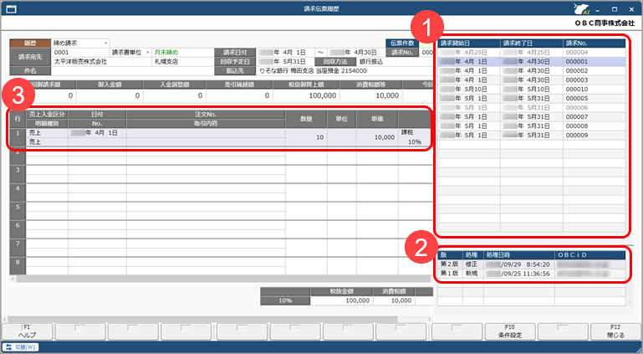Click the 消費税額等 value 10,000
The image size is (643, 354).
coord(371,95)
